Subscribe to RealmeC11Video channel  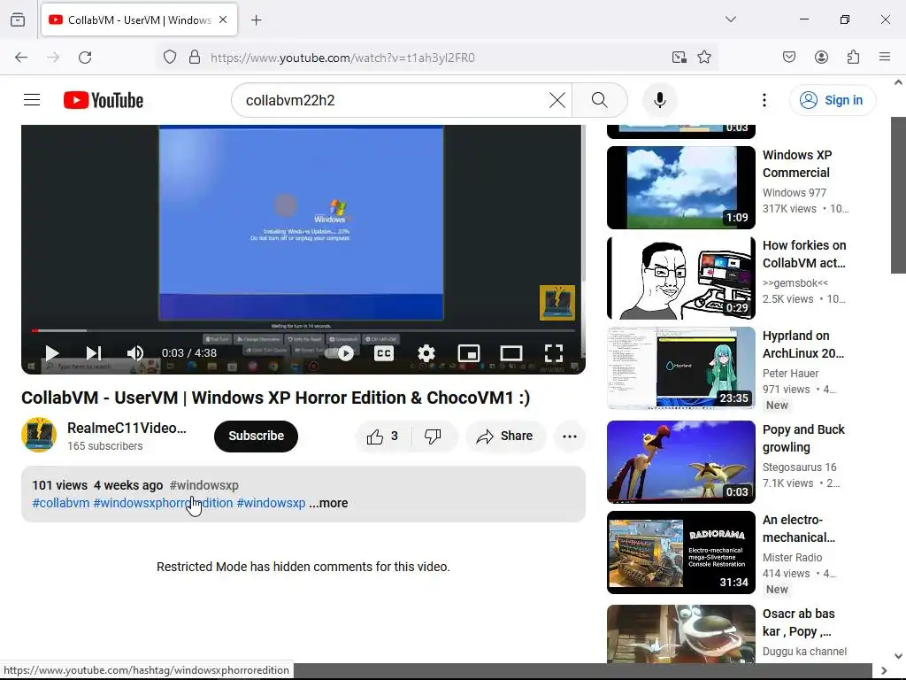[256, 436]
